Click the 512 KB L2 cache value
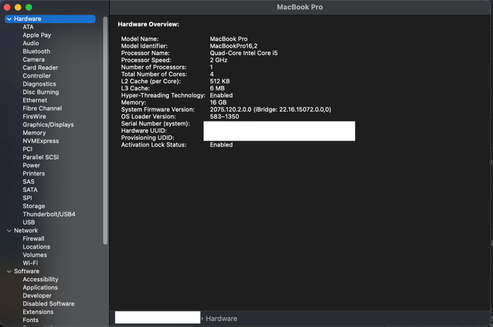 tap(220, 81)
